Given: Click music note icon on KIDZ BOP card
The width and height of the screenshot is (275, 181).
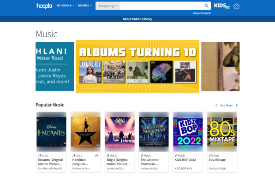Looking at the screenshot, I should coord(176,156).
